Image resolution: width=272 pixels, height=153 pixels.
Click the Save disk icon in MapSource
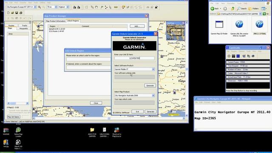pos(17,13)
